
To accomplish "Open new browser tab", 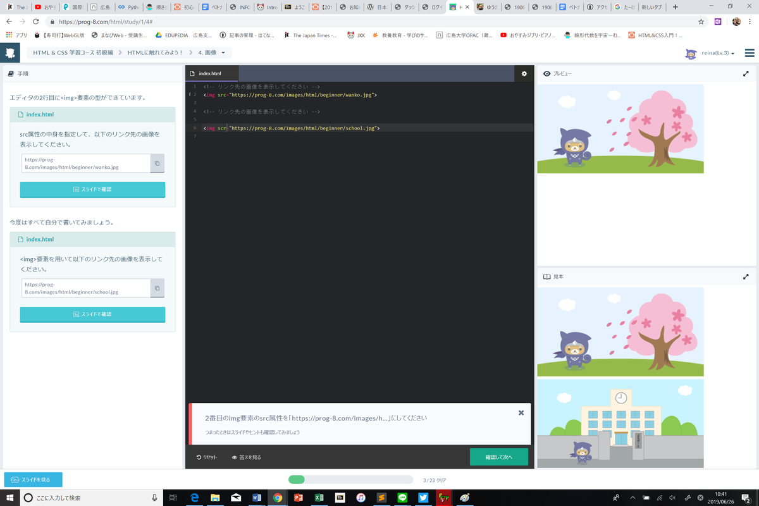I will tap(676, 7).
